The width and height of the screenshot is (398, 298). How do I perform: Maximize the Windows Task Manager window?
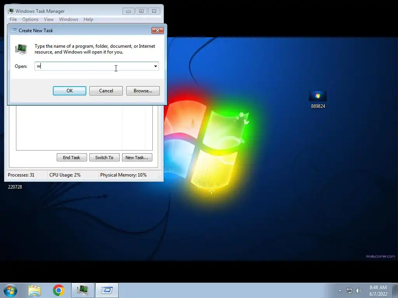tap(141, 11)
